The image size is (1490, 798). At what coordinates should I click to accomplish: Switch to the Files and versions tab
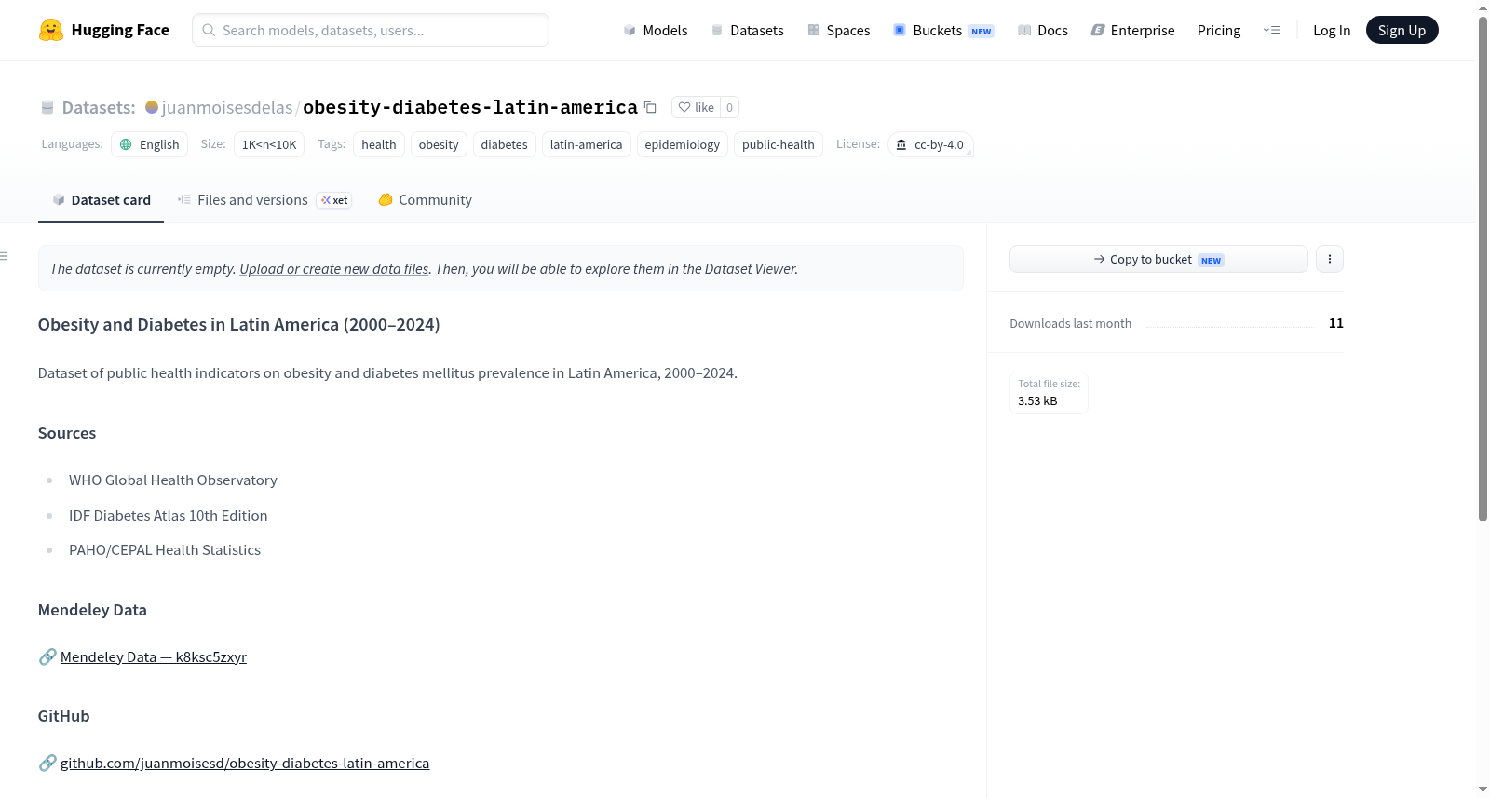pyautogui.click(x=264, y=200)
